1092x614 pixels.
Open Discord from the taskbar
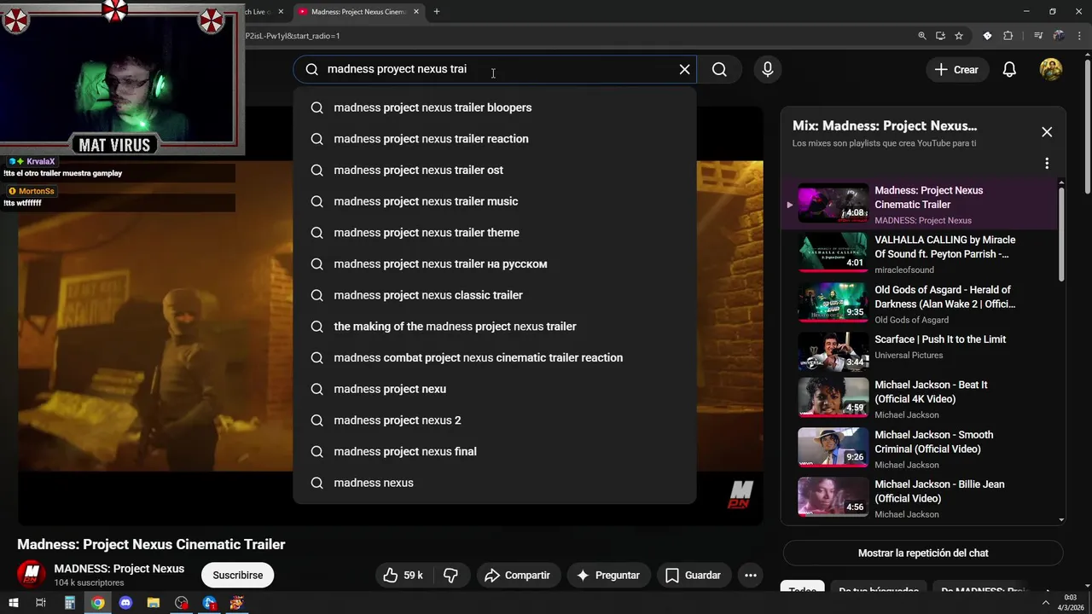point(125,603)
